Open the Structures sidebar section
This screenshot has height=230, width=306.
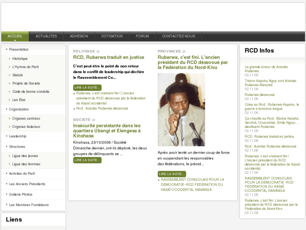(x=17, y=146)
